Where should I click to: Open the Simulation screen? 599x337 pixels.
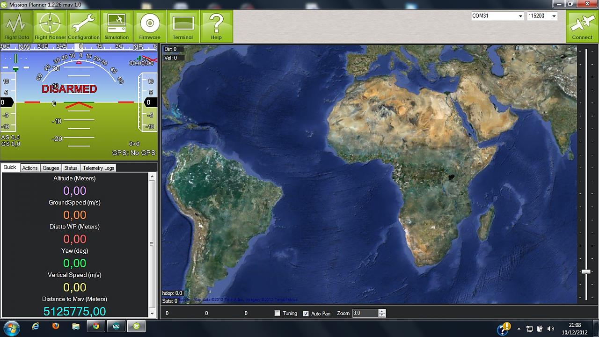point(117,26)
